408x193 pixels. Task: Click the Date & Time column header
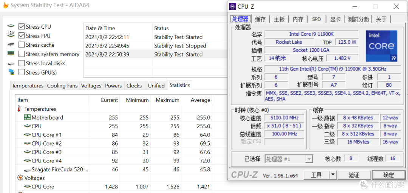pos(117,28)
